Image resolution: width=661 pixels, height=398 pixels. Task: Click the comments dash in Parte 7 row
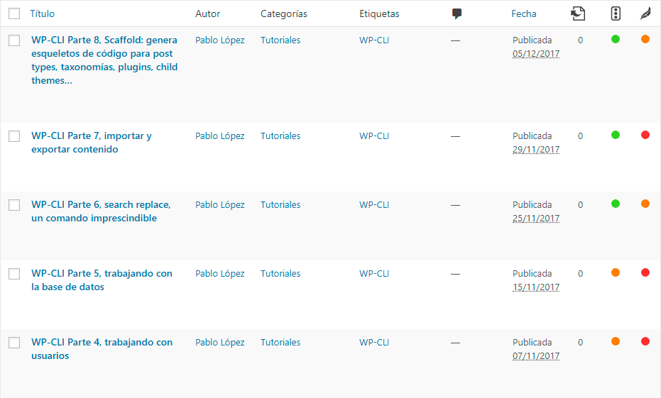(455, 136)
